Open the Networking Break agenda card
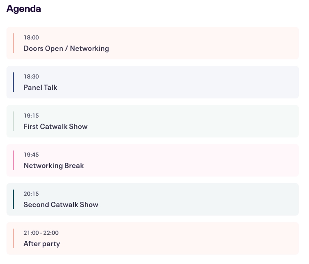Image resolution: width=309 pixels, height=264 pixels. click(153, 160)
